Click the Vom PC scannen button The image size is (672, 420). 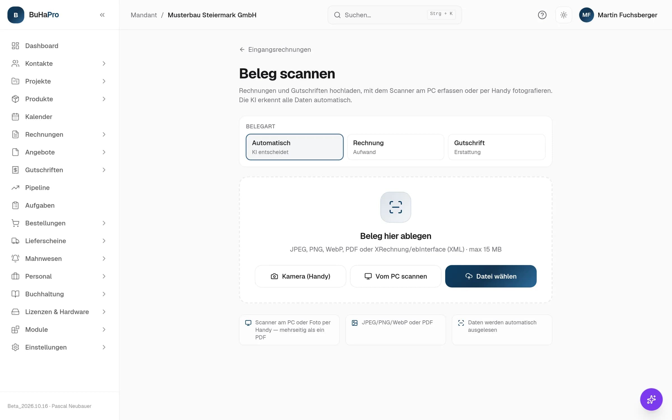[396, 276]
